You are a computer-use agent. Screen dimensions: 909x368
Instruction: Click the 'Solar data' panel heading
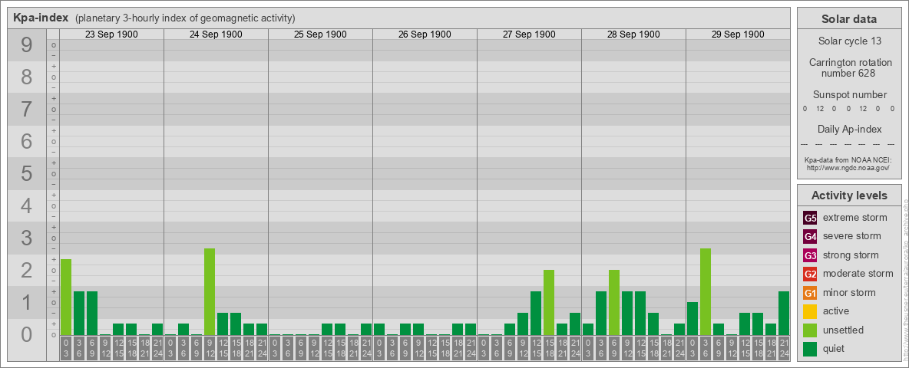(848, 19)
